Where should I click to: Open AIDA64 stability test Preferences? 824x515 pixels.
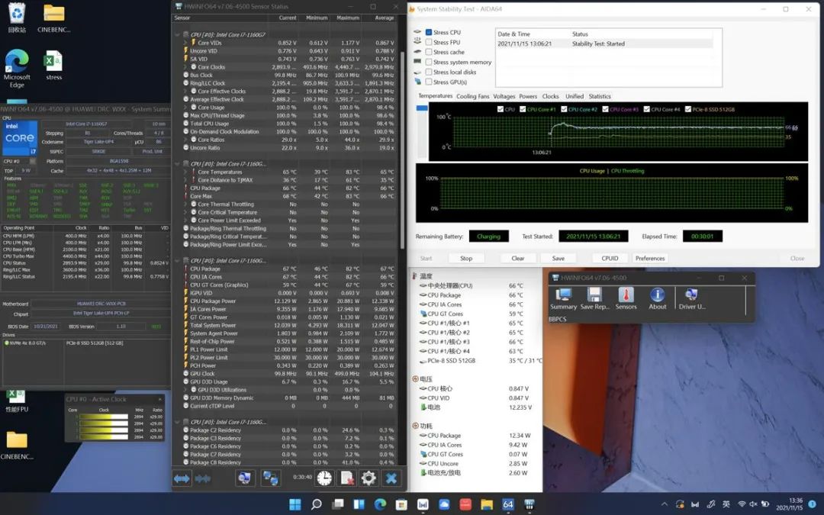650,258
